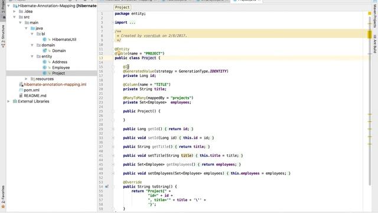Click the @ManyToMany annotation
The height and width of the screenshot is (213, 378).
pyautogui.click(x=134, y=98)
